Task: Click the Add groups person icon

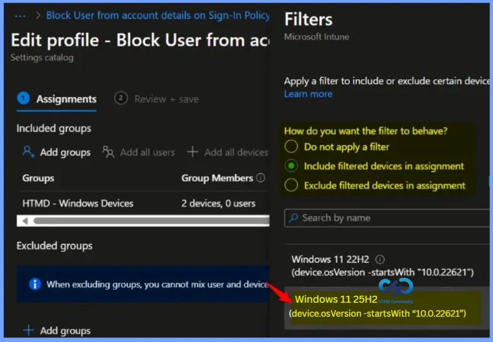Action: [27, 152]
